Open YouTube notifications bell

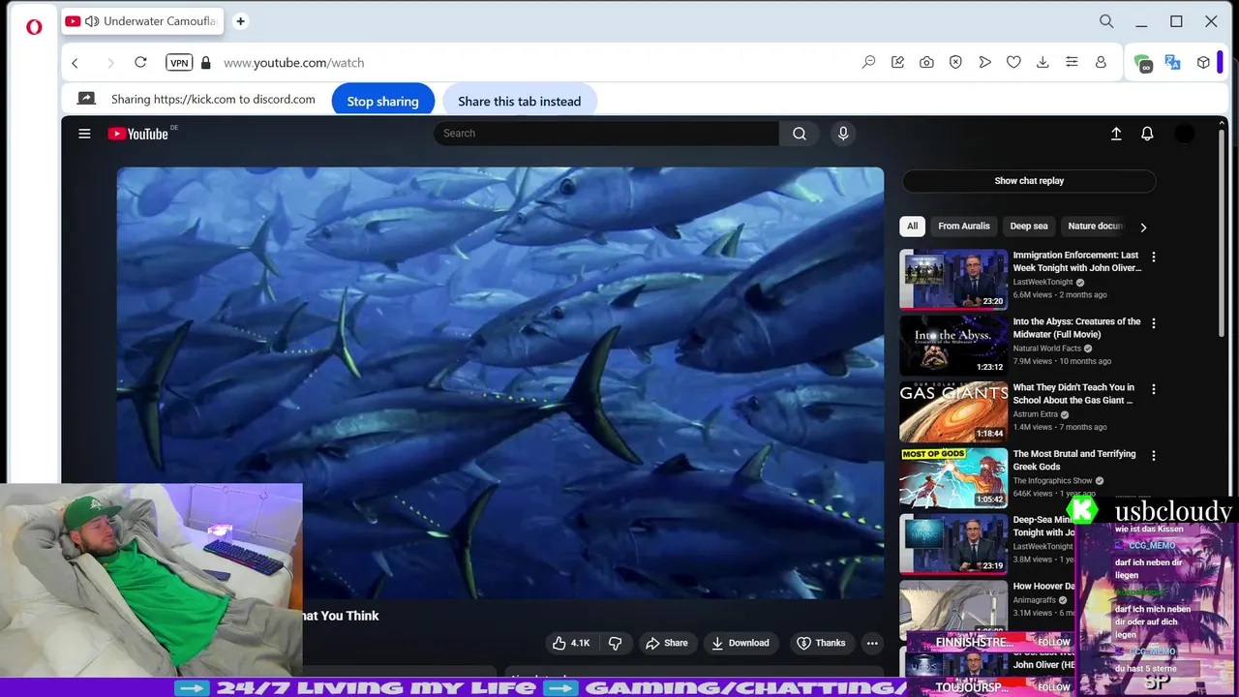coord(1147,134)
